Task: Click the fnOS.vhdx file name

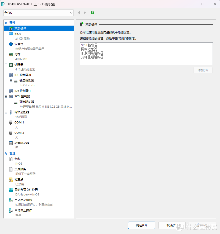Action: [28, 85]
